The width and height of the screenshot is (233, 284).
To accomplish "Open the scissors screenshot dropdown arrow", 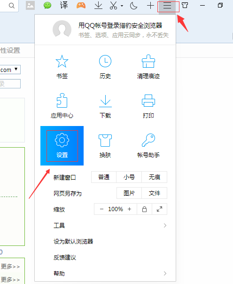I will [122, 6].
